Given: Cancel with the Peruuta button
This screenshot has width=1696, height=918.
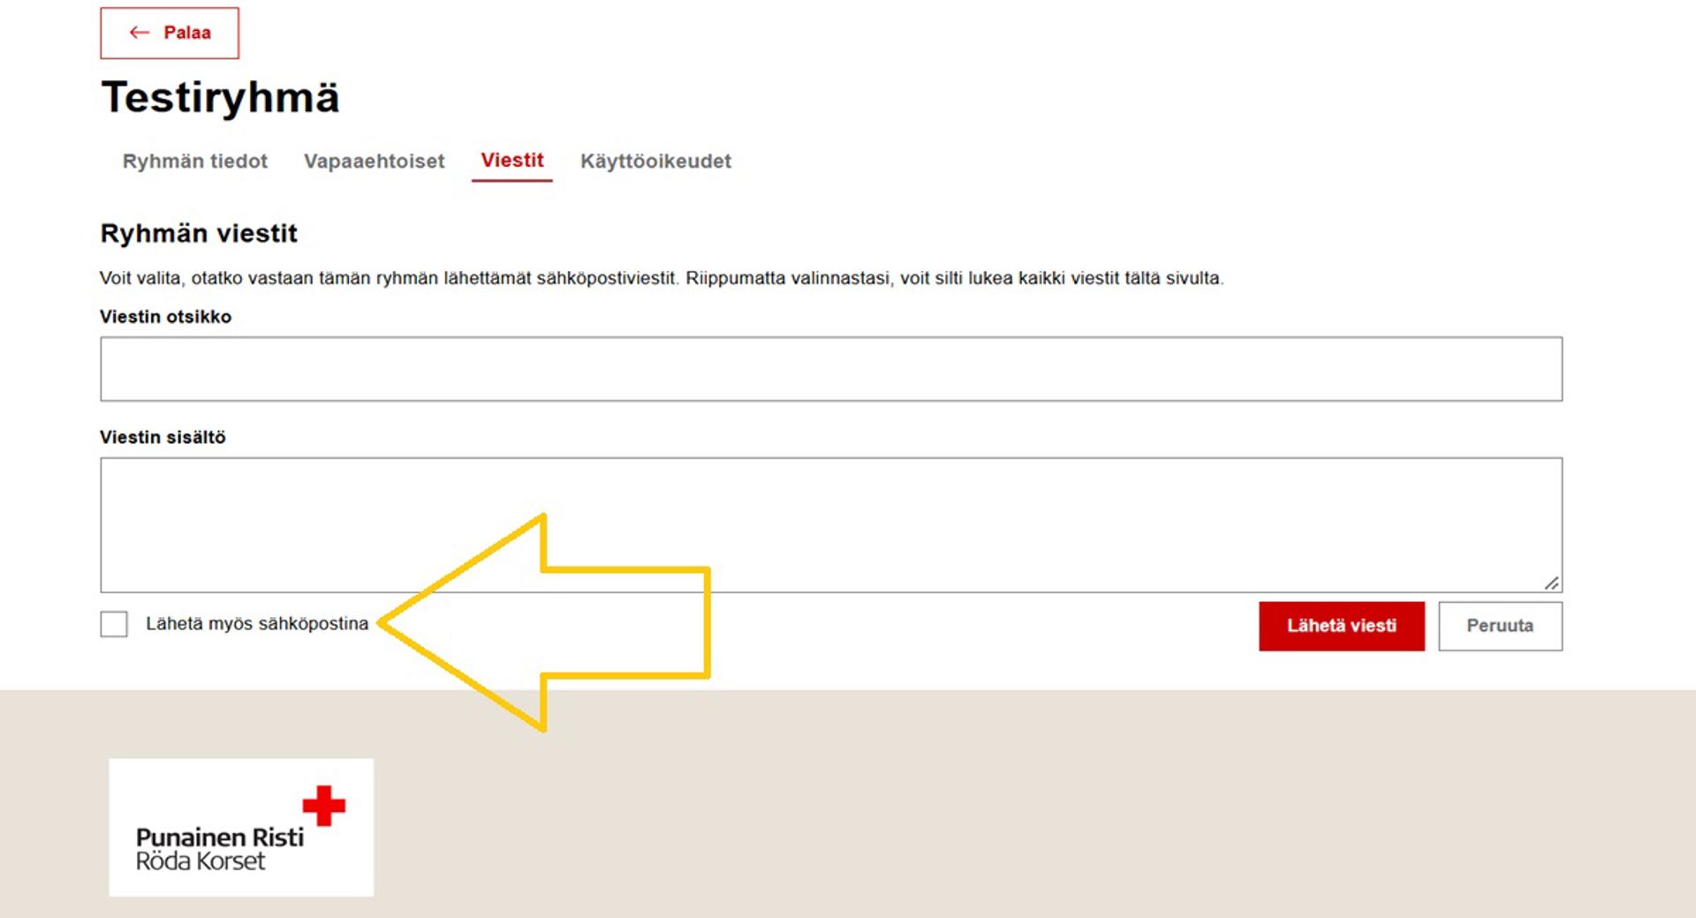Looking at the screenshot, I should click(x=1500, y=626).
